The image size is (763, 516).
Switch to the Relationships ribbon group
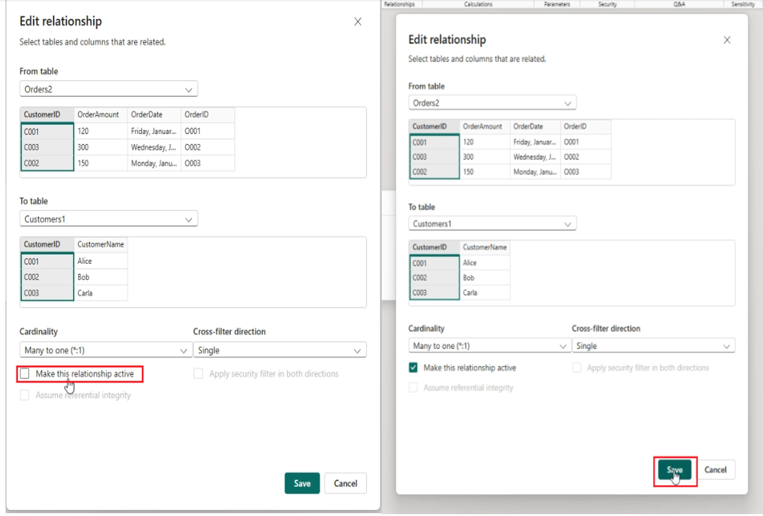tap(400, 4)
